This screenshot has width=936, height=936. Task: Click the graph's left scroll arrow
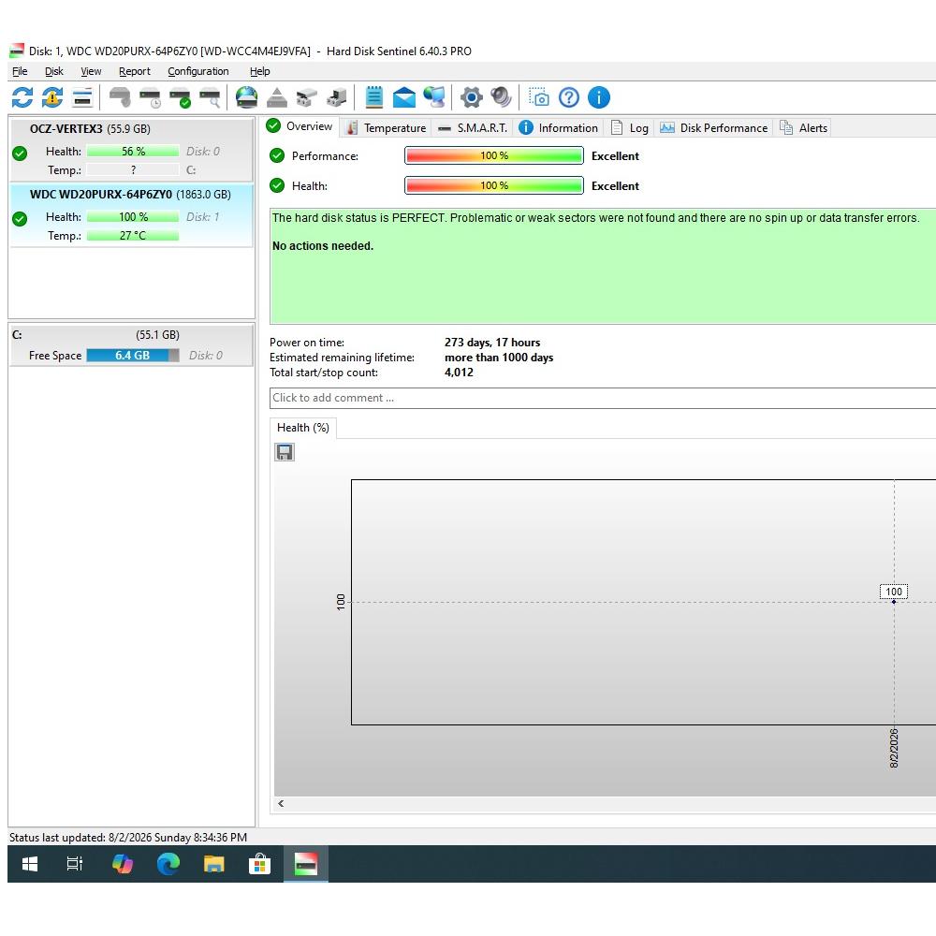[281, 803]
